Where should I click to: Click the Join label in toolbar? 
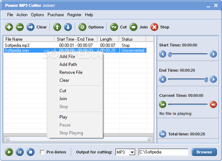(144, 27)
